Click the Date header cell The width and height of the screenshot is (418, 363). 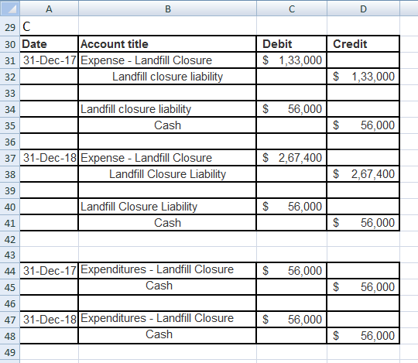[x=49, y=44]
